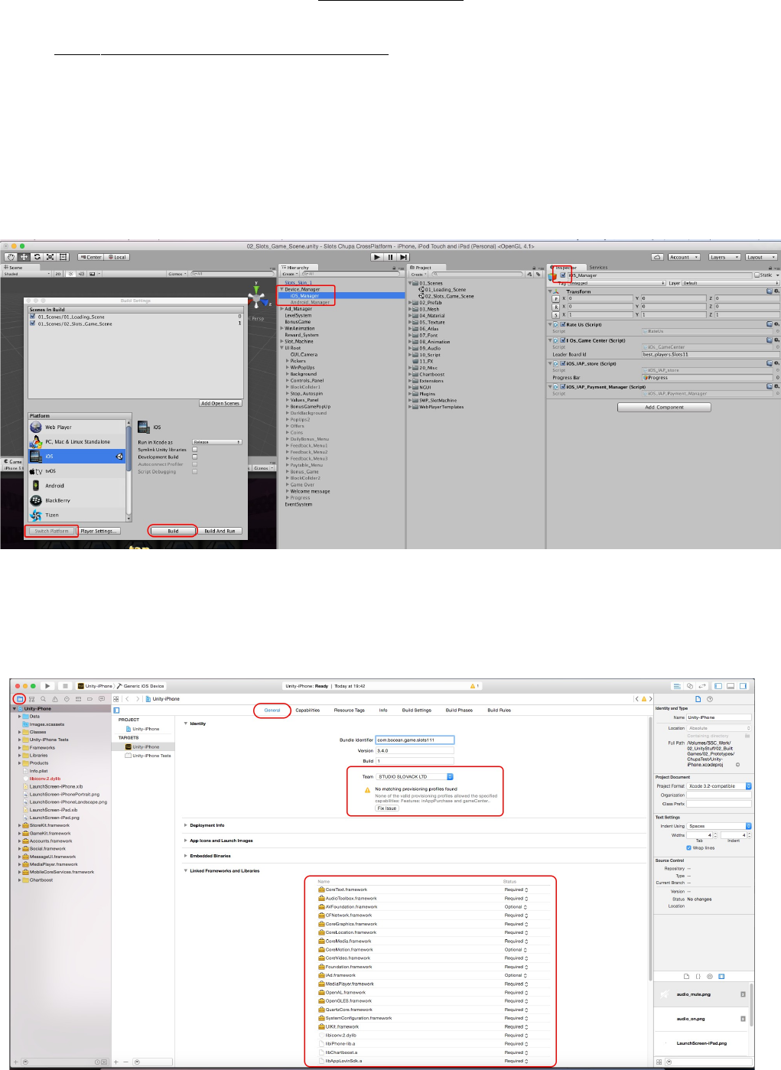Screen dimensions: 781x1070
Task: Open Layer Default dropdown in Inspector
Action: point(730,283)
